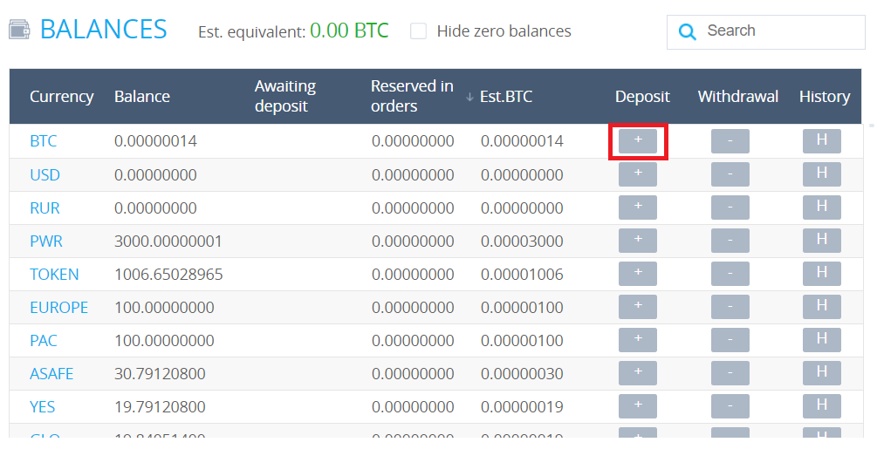This screenshot has height=449, width=877.
Task: Click the Reserved in orders column header
Action: [412, 96]
